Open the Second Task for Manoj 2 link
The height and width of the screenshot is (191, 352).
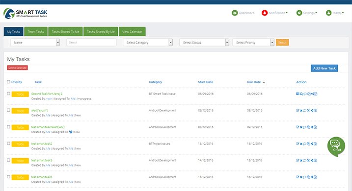tap(47, 94)
